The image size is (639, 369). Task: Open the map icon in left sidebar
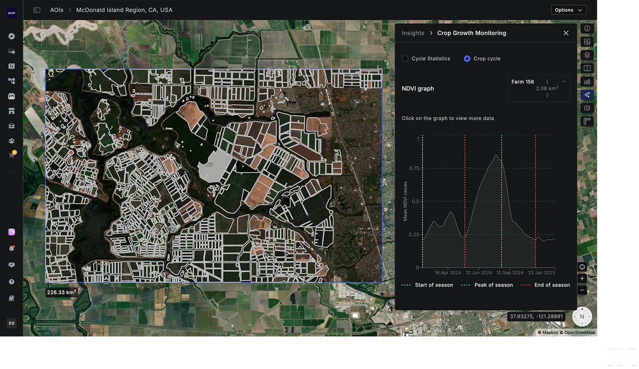click(x=11, y=66)
